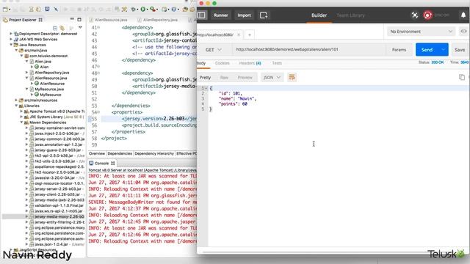Viewport: 470px width, 264px height.
Task: Toggle the response line wrap icon
Action: pos(292,77)
